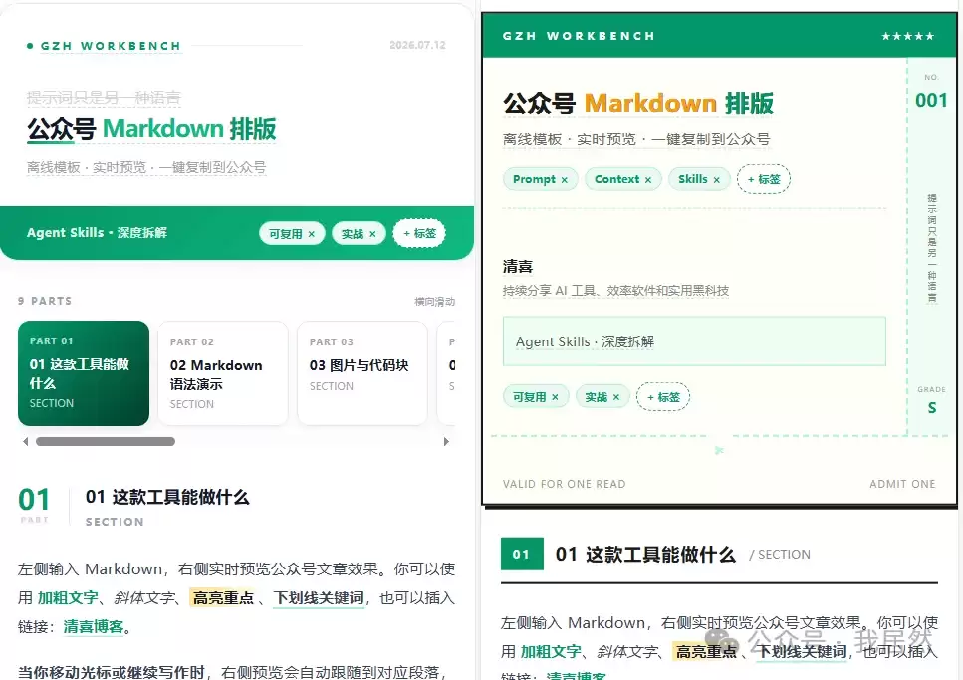Viewport: 963px width, 680px height.
Task: Click the five-star rating on ticket header
Action: click(x=907, y=36)
